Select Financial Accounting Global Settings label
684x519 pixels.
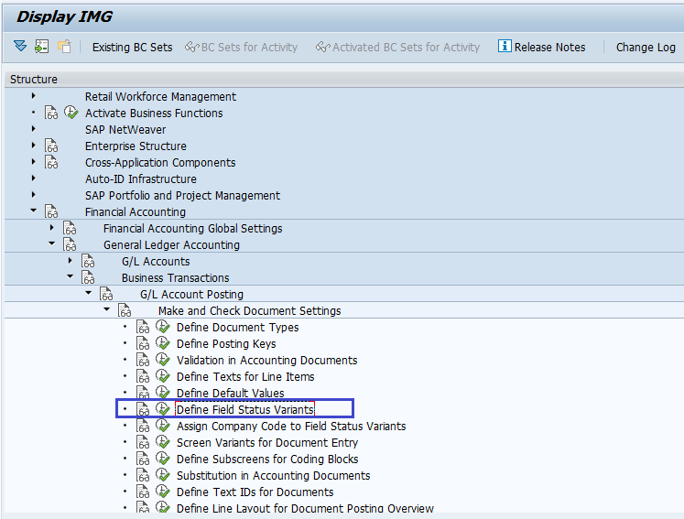pos(192,229)
